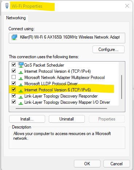Click the icon next to Internet Protocol Version 4
134x170 pixels.
tap(21, 72)
